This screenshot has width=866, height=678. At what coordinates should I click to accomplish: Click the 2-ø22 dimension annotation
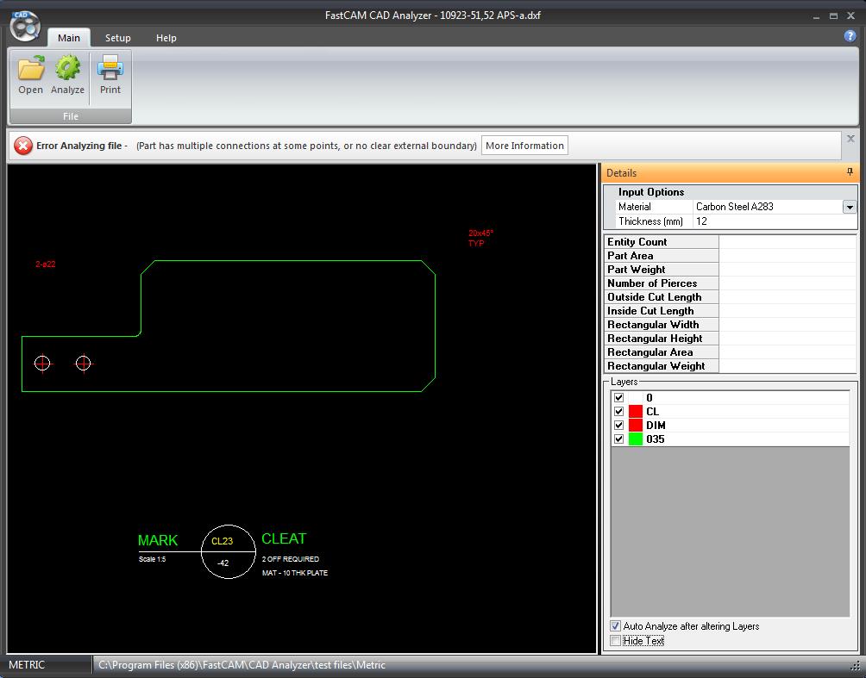click(x=46, y=264)
